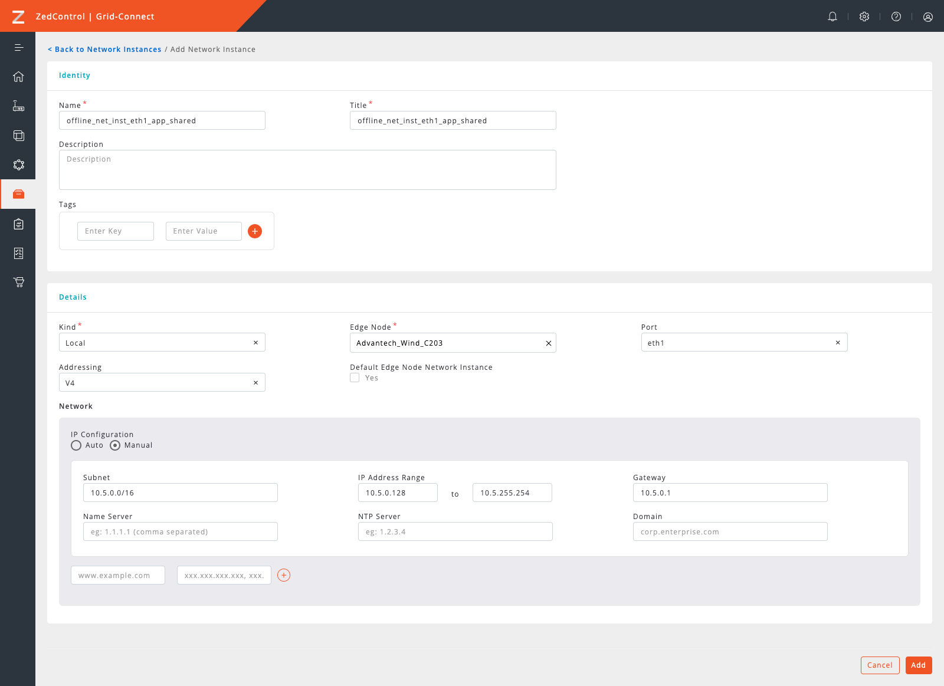Clear the Addressing value V4
944x686 pixels.
pyautogui.click(x=255, y=383)
